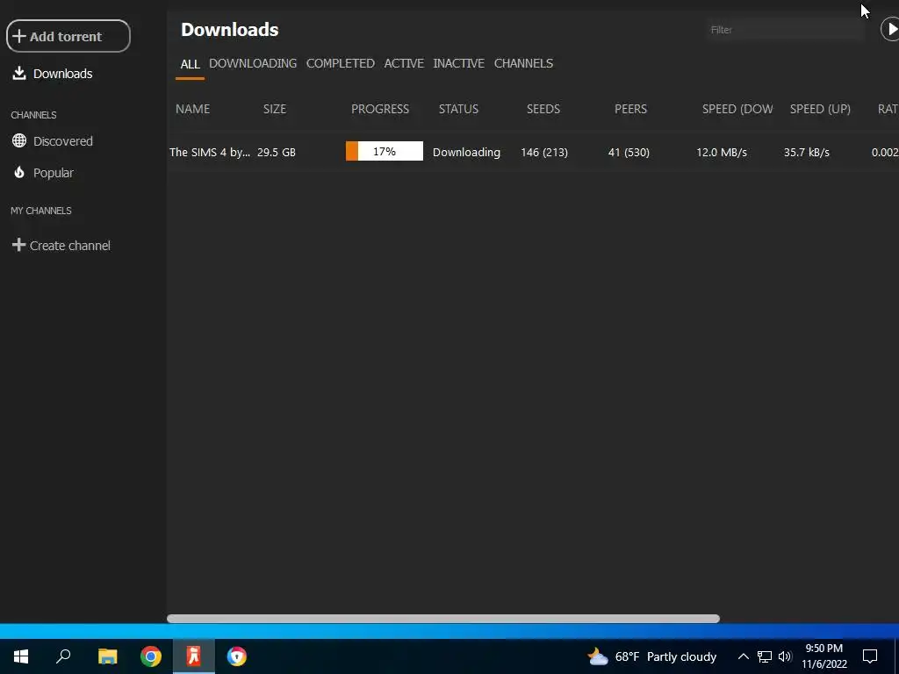Switch to the ACTIVE tab

coord(404,63)
